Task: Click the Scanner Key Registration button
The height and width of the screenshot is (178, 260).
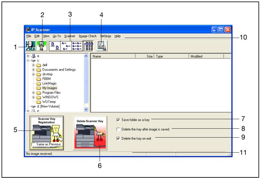Action: pos(47,133)
